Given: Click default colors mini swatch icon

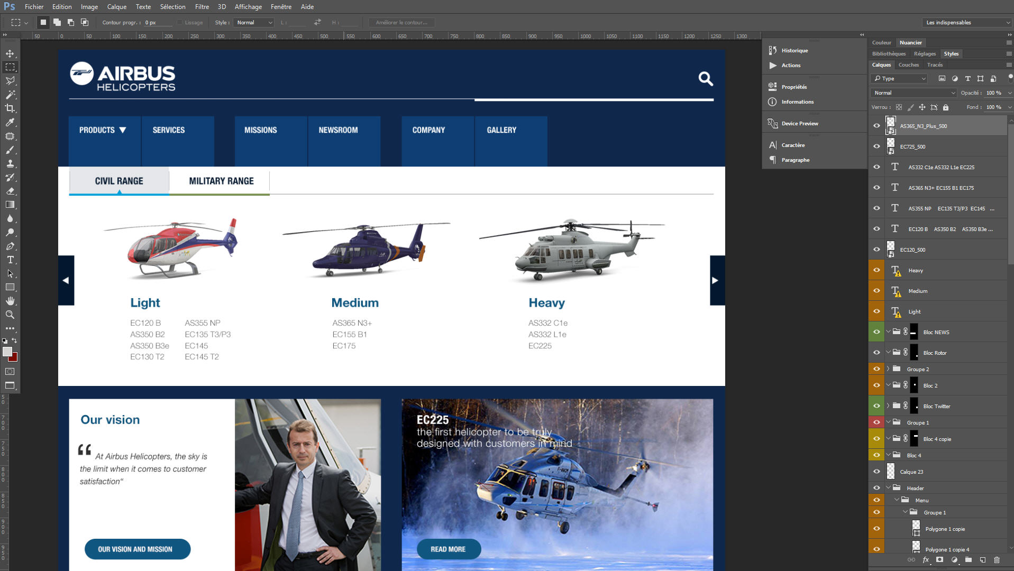Looking at the screenshot, I should coord(5,341).
